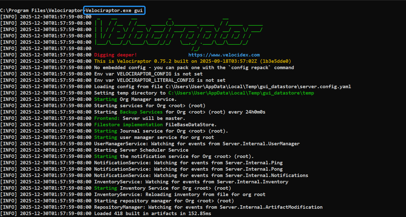406x217 pixels.
Task: Click the InventoryService reloading inventory message
Action: (179, 194)
